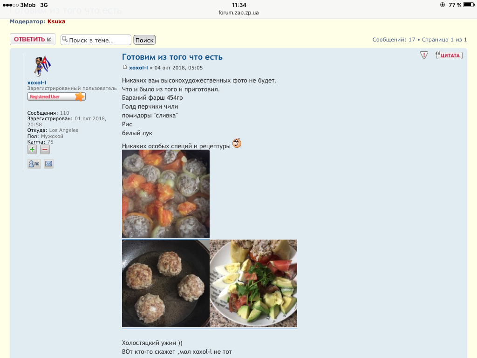Open private message via ЛС icon
Viewport: 477px width, 358px height.
coord(34,164)
